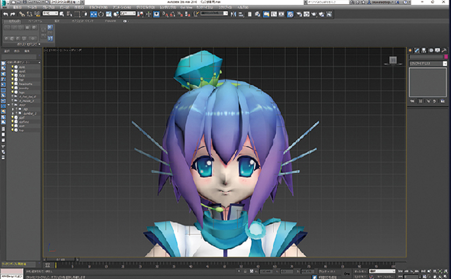Switch to the Hierarchy command panel tab
The image size is (451, 279).
point(424,51)
